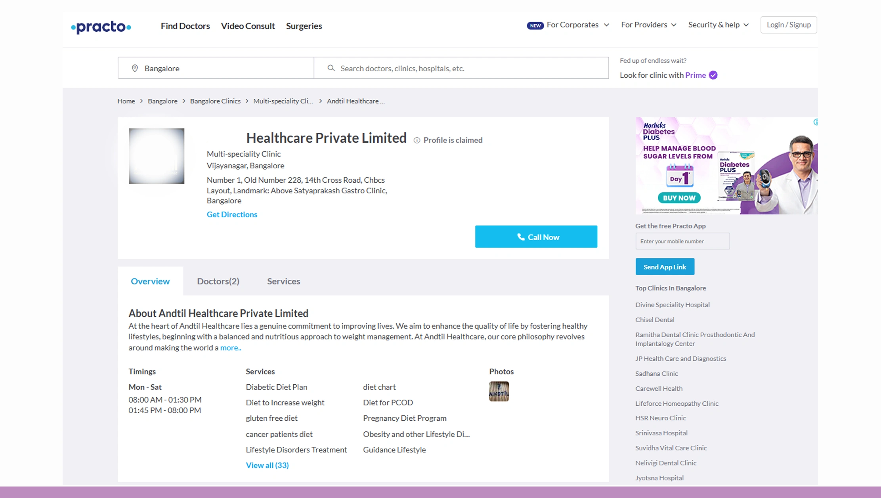Open the Security & help dropdown
The image size is (881, 498).
tap(747, 25)
